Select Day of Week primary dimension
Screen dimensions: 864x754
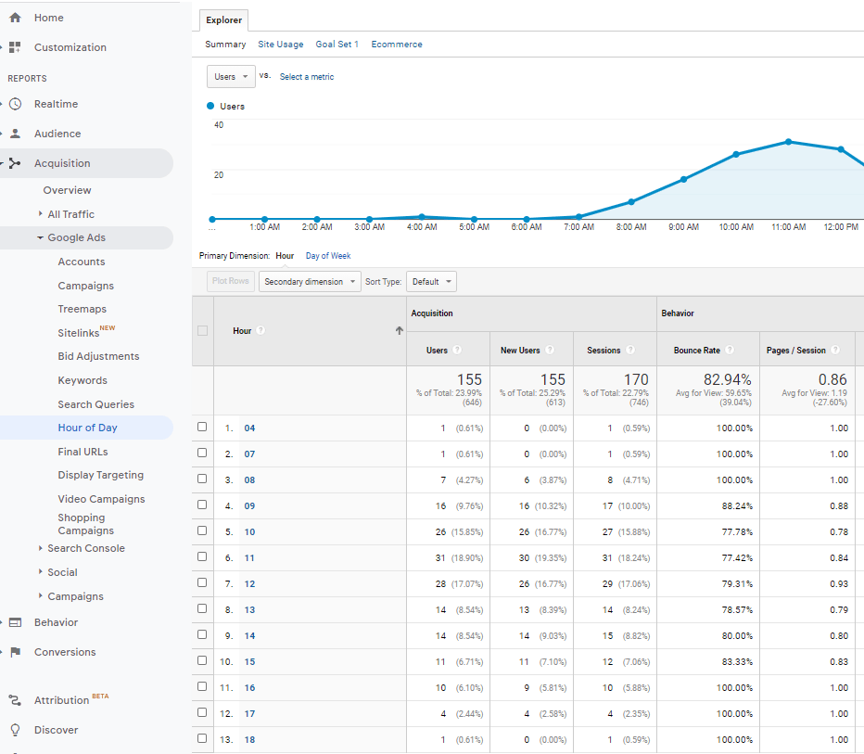pyautogui.click(x=328, y=256)
